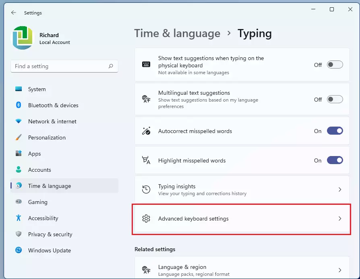Screen dimensions: 360x279
Task: Select Personalization label in sidebar
Action: 47,137
